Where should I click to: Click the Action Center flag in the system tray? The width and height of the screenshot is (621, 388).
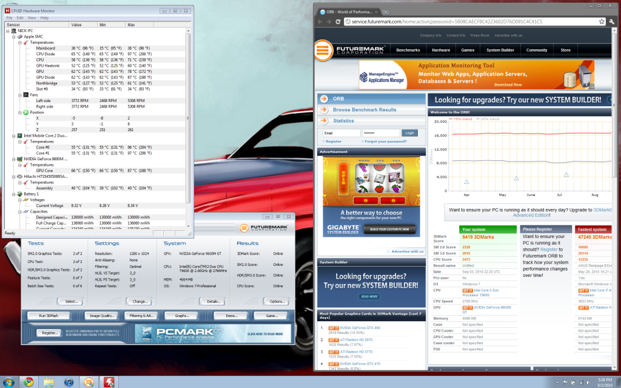tap(565, 383)
